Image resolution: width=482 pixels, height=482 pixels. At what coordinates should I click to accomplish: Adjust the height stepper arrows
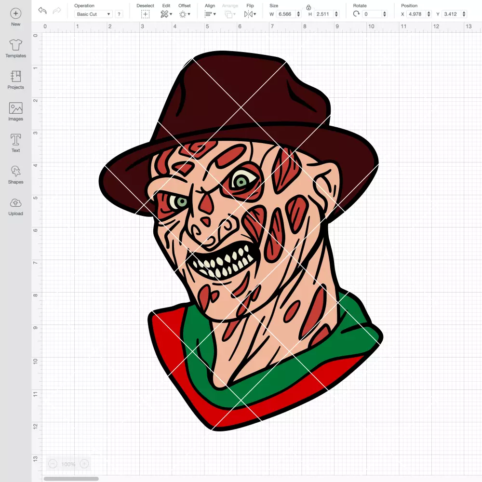pyautogui.click(x=336, y=14)
